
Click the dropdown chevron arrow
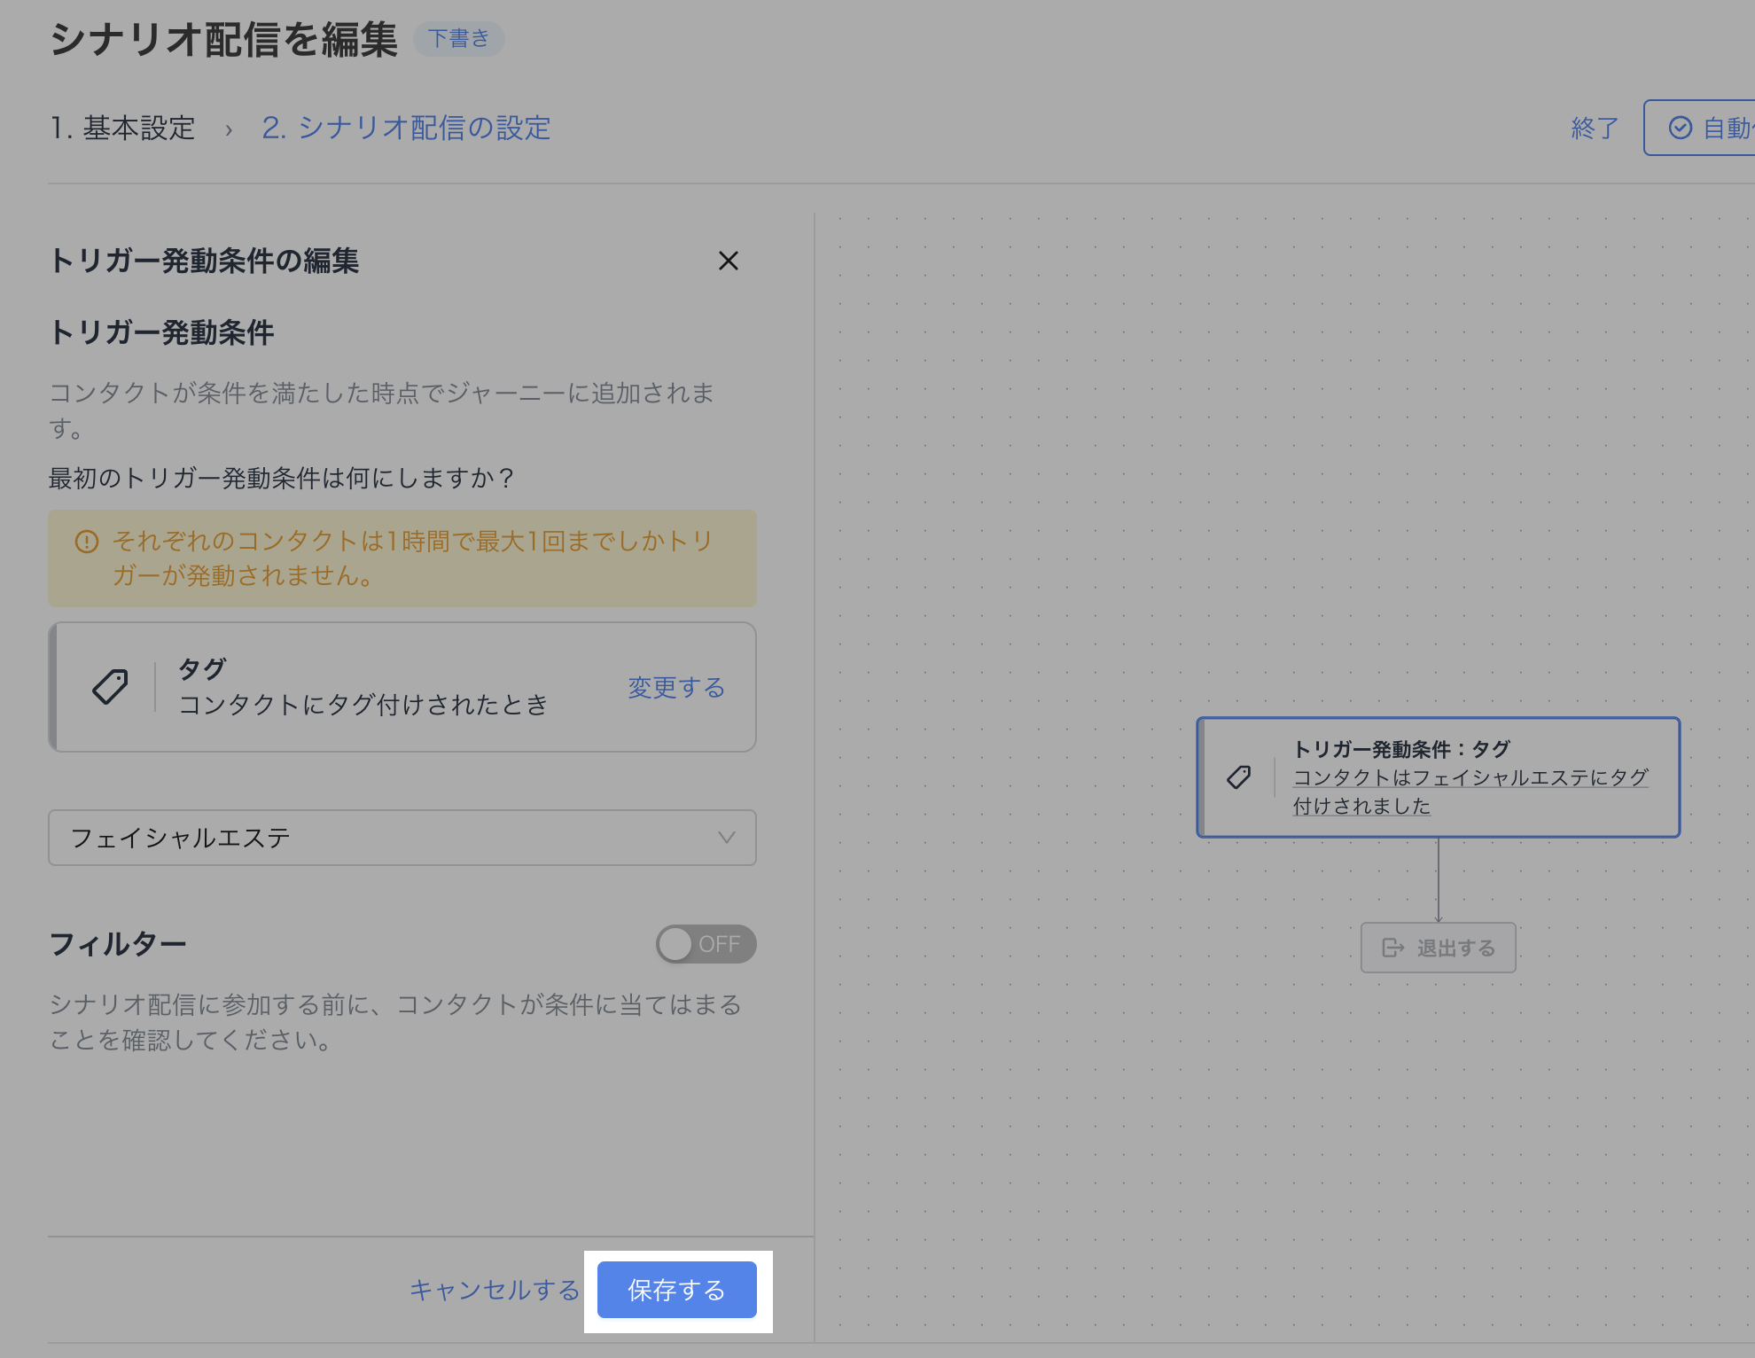[727, 838]
